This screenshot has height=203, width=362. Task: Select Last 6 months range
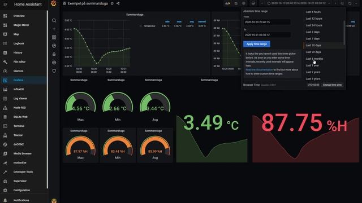[x=324, y=59]
